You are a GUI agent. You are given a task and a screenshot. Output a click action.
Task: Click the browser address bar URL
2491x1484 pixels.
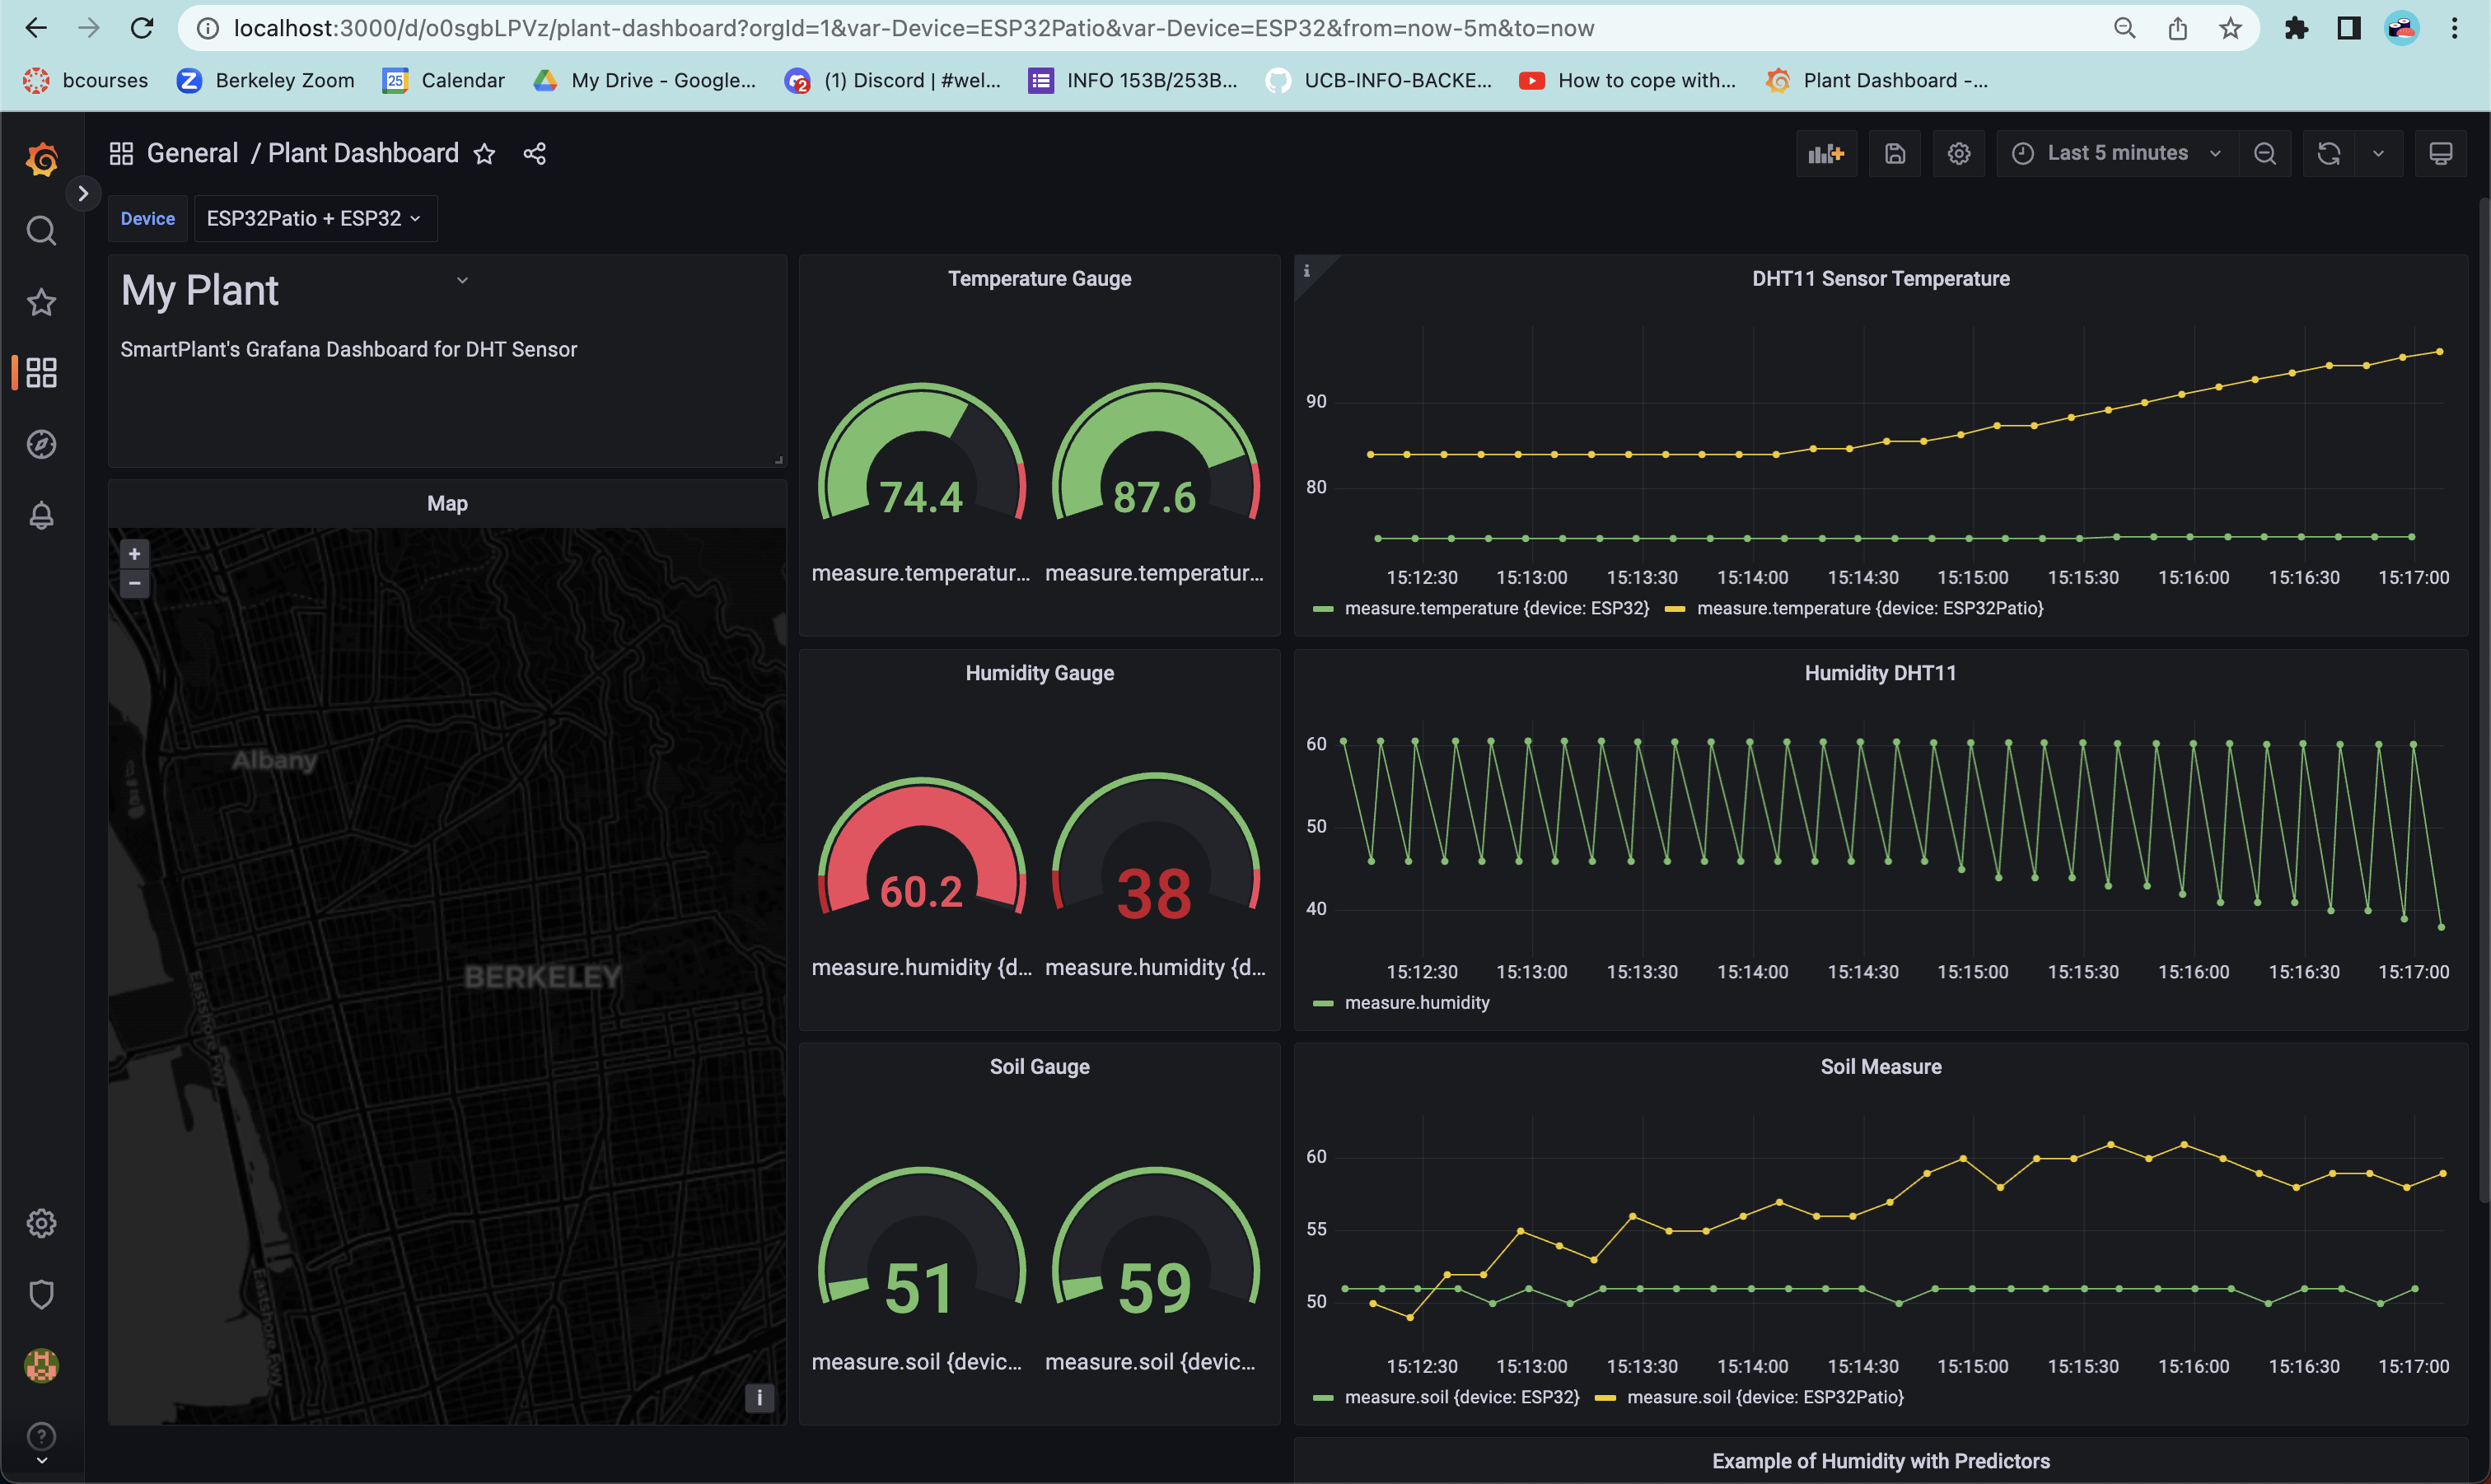913,28
